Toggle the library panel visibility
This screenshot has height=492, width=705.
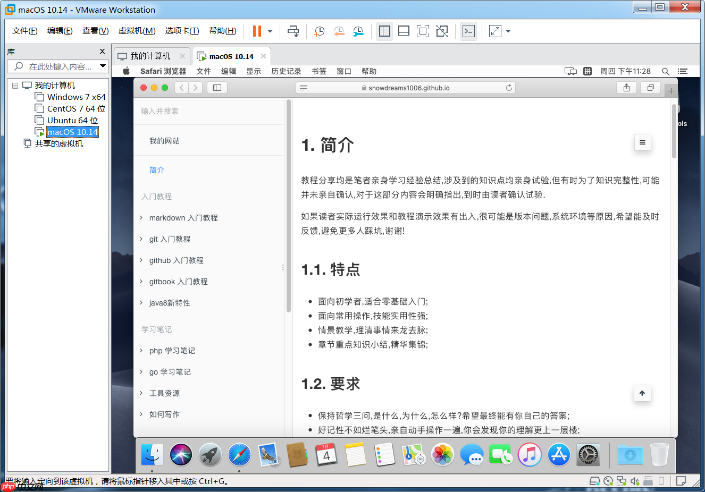coord(384,31)
